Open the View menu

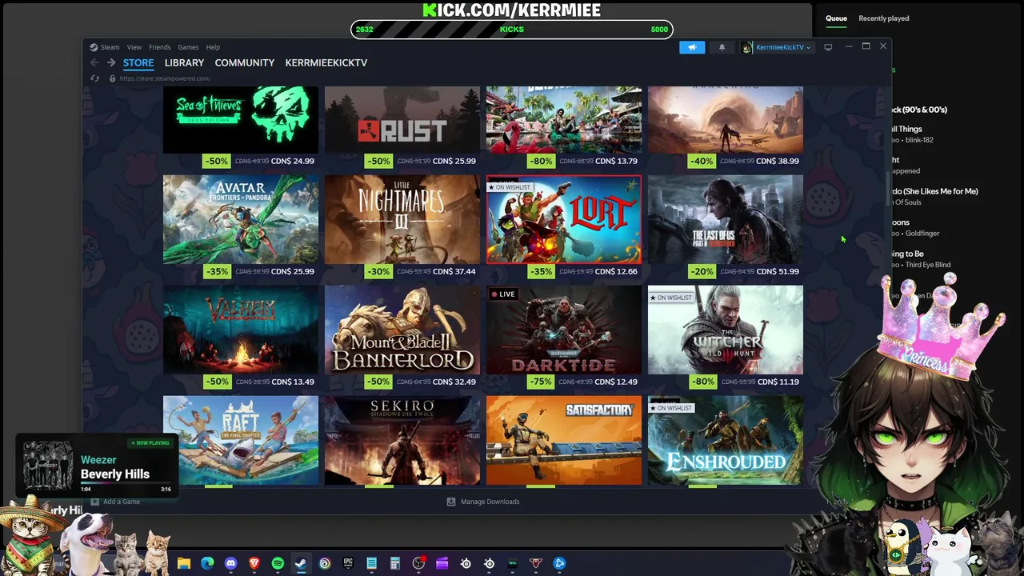click(x=134, y=47)
